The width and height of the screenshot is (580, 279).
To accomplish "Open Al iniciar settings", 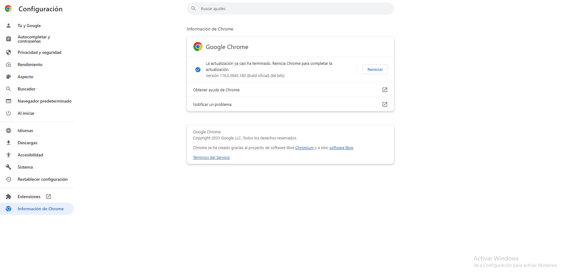I will coord(26,113).
